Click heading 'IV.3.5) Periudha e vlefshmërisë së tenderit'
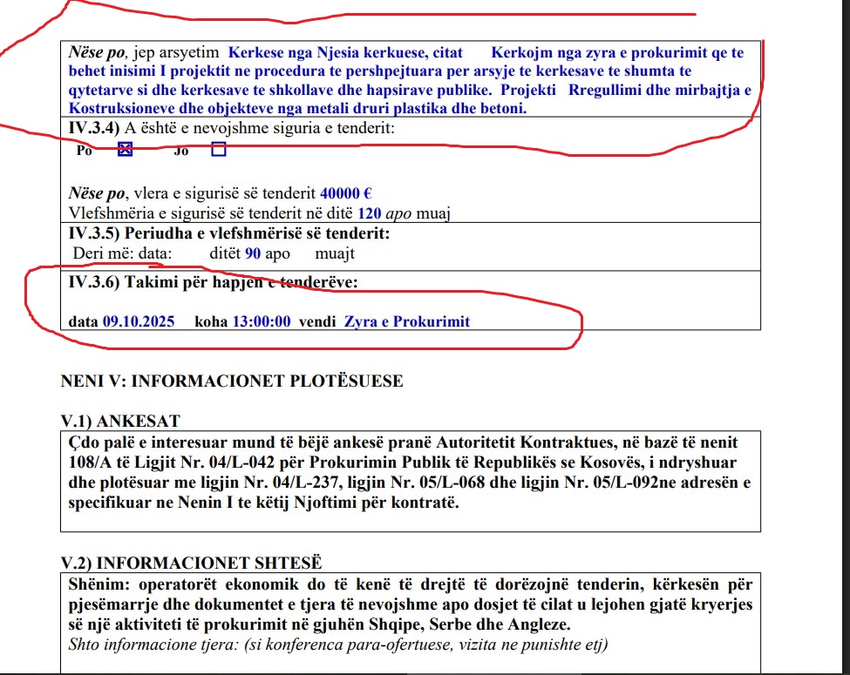The width and height of the screenshot is (850, 675). coord(228,234)
